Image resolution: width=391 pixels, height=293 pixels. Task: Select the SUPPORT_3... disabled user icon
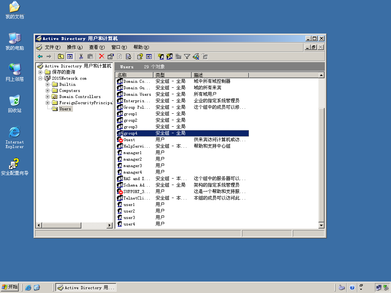coord(120,192)
